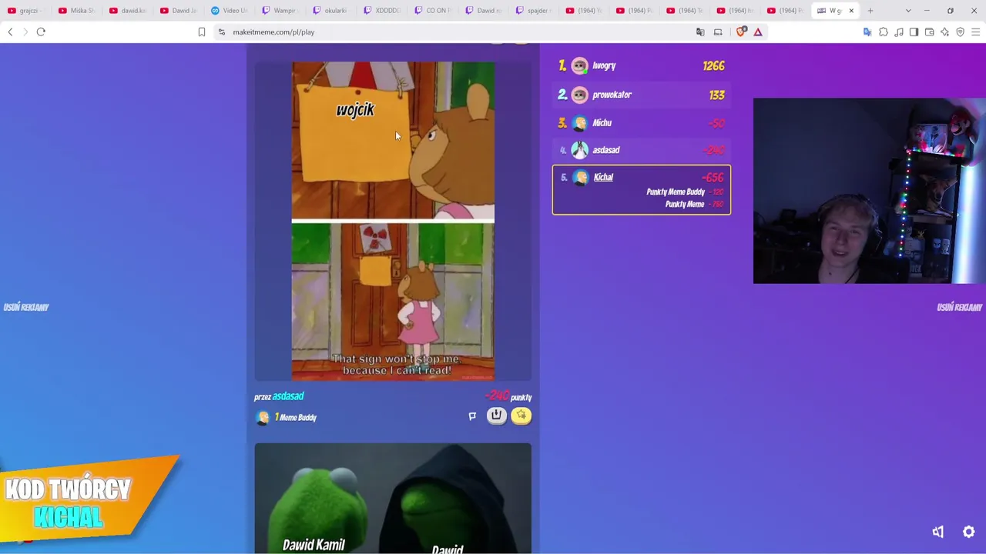Reload the makeitmeme page
The height and width of the screenshot is (554, 986).
pos(41,32)
